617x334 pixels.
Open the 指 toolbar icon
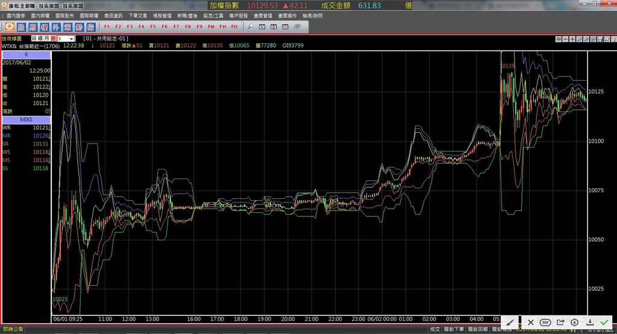coord(91,27)
